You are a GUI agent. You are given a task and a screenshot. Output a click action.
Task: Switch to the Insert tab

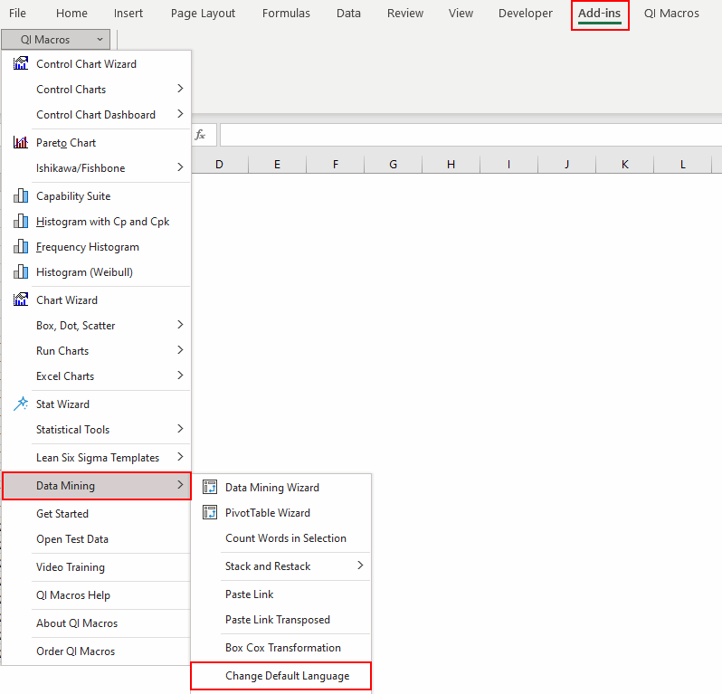coord(128,14)
